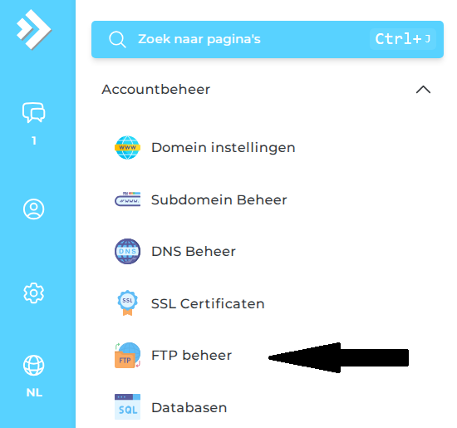Click the DNS globe icon
This screenshot has width=457, height=428.
tap(127, 251)
